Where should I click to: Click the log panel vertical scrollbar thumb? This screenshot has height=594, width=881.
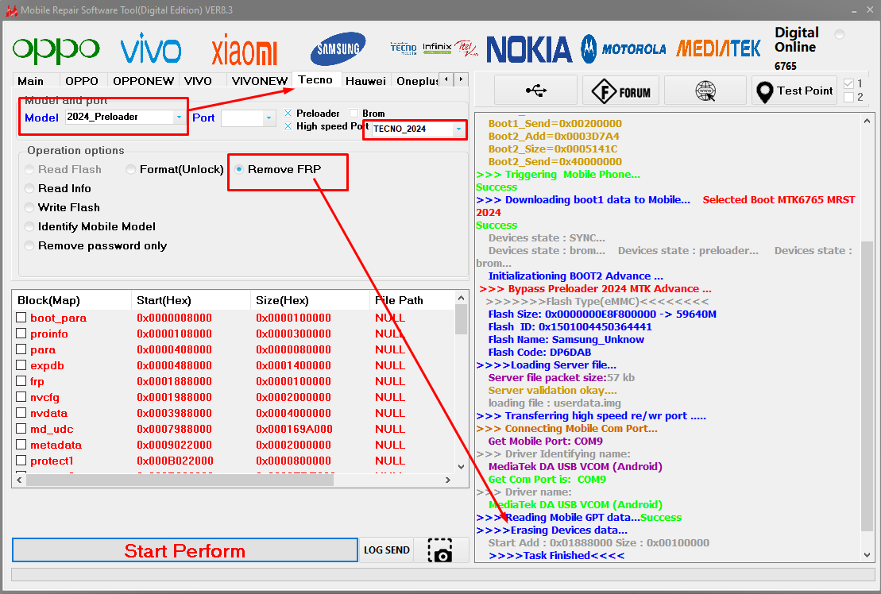(867, 386)
